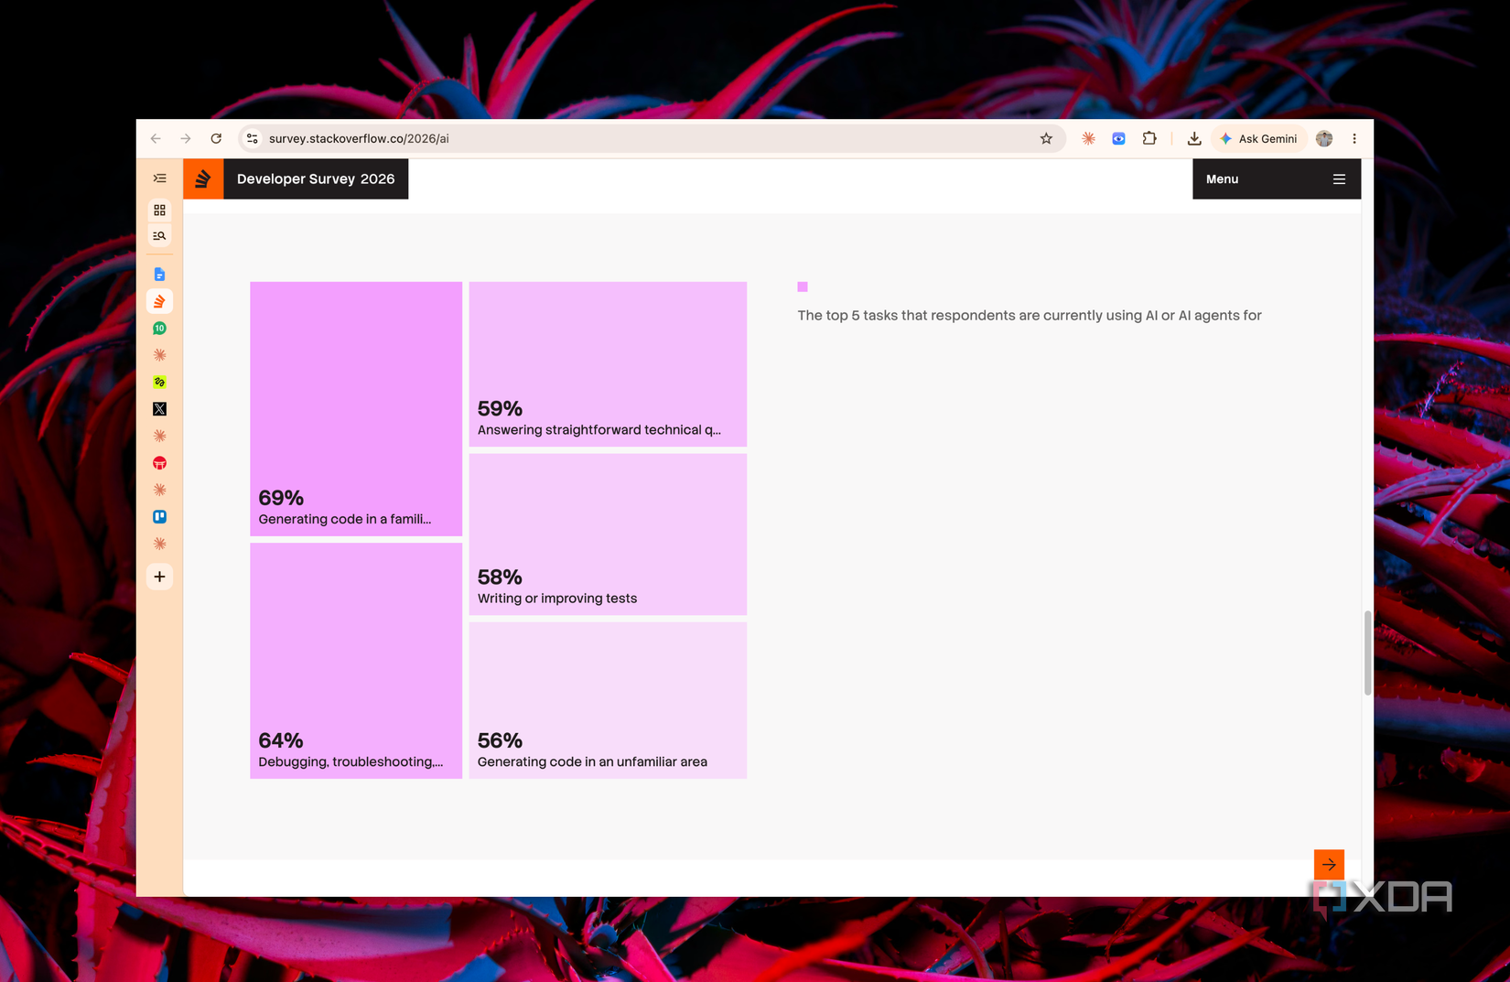Open the profile avatar menu
The width and height of the screenshot is (1510, 982).
pyautogui.click(x=1324, y=139)
